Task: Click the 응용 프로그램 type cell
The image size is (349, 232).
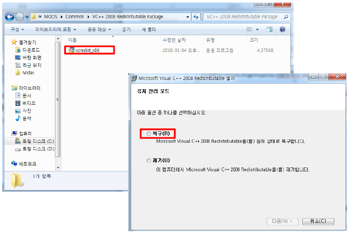Action: click(x=220, y=50)
